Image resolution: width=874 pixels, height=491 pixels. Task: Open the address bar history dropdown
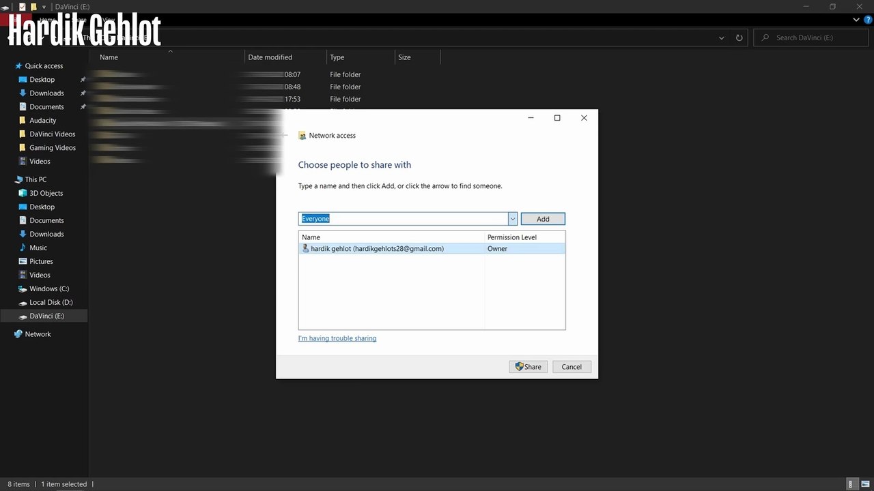tap(722, 38)
